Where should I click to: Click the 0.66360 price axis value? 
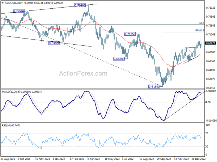pos(210,61)
